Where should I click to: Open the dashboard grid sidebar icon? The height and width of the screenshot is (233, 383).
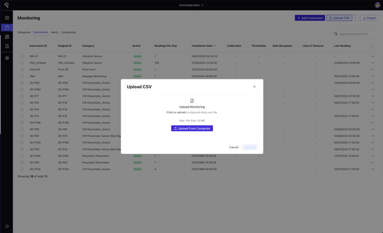click(x=7, y=37)
